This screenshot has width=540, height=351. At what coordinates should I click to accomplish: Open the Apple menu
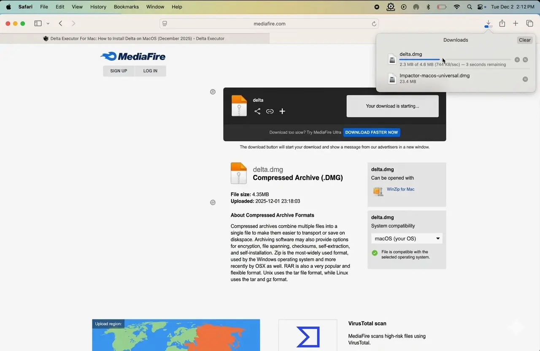coord(8,7)
